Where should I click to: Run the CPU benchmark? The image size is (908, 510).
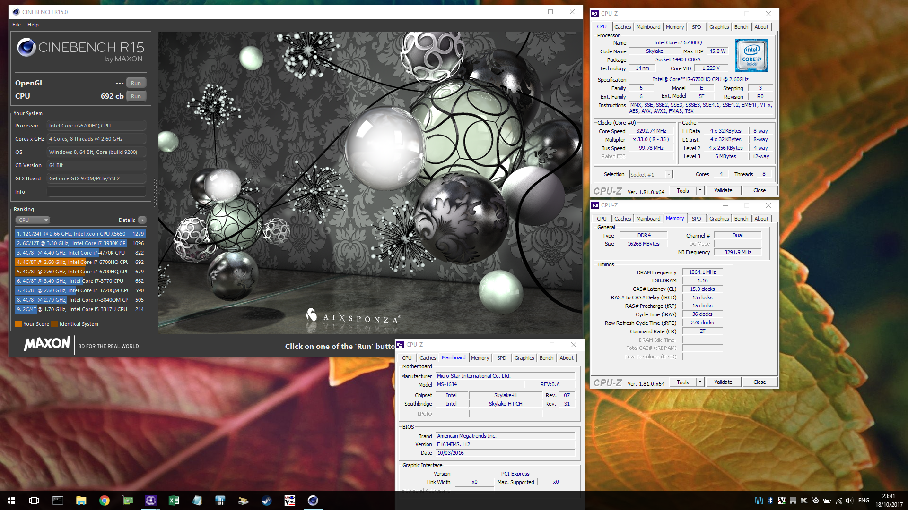pos(136,96)
